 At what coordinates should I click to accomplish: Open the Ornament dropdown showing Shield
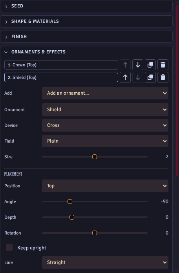coord(105,110)
